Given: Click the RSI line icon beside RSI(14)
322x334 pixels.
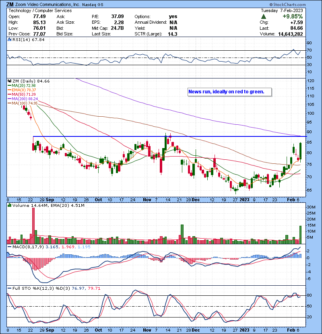Looking at the screenshot, I should click(x=9, y=39).
